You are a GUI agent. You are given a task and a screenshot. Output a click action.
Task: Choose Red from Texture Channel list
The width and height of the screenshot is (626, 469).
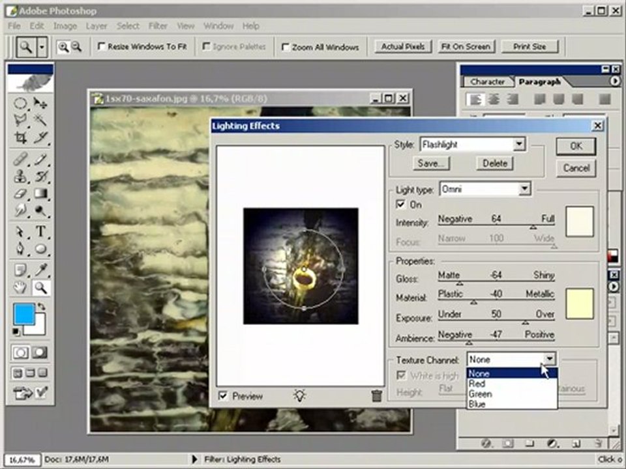pos(512,384)
